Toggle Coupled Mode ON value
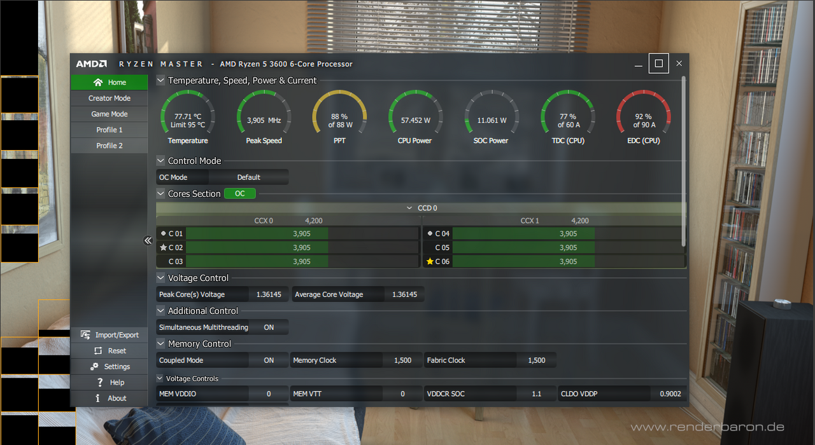This screenshot has width=815, height=445. [269, 360]
